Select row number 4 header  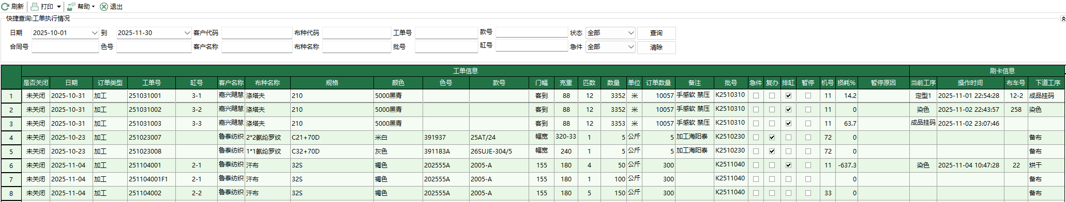(x=11, y=137)
